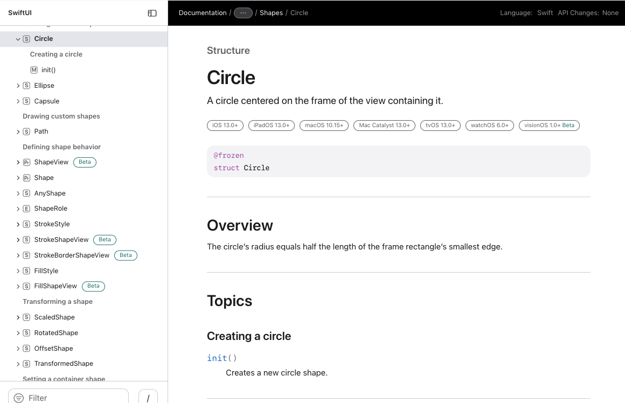Select StrokeBorderShapeView in the sidebar

72,255
